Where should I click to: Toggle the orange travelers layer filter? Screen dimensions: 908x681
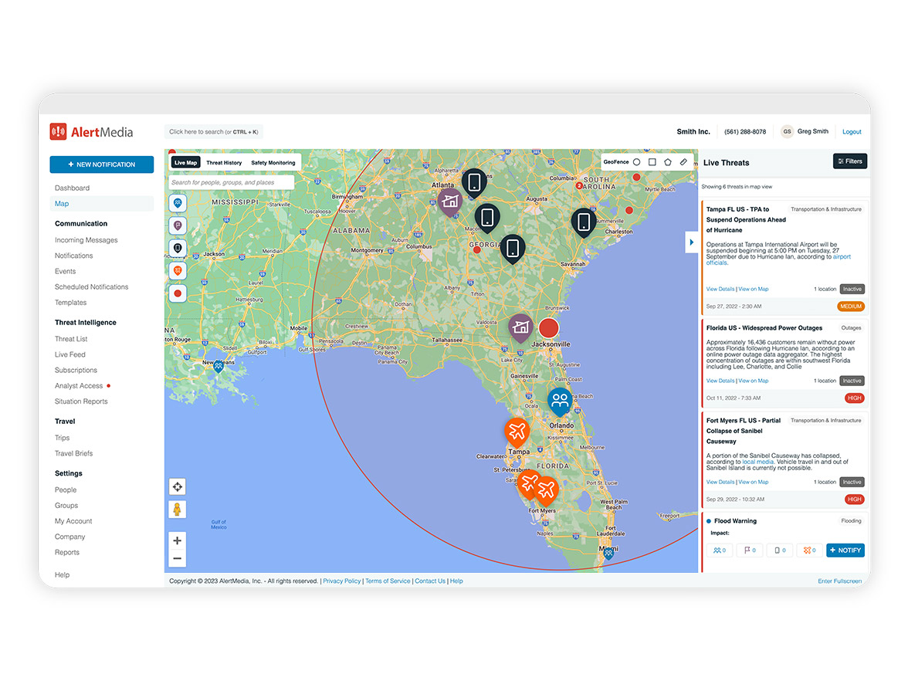[x=178, y=270]
